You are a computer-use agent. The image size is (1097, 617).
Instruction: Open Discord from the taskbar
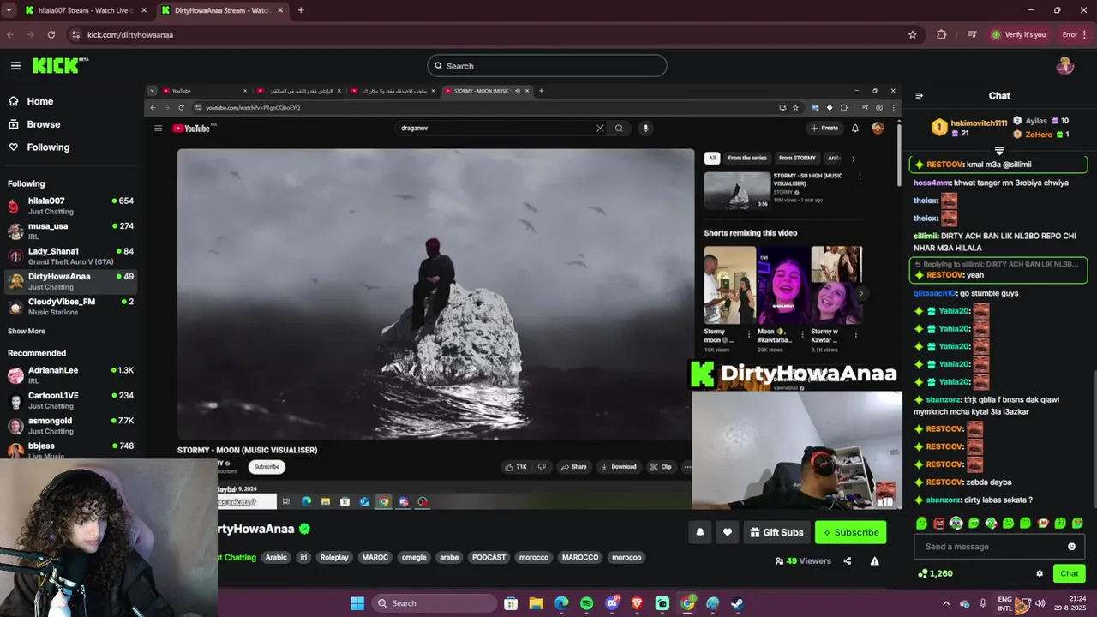point(612,603)
